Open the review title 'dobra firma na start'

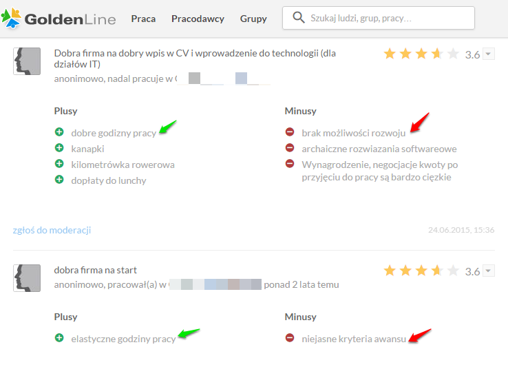tap(95, 270)
